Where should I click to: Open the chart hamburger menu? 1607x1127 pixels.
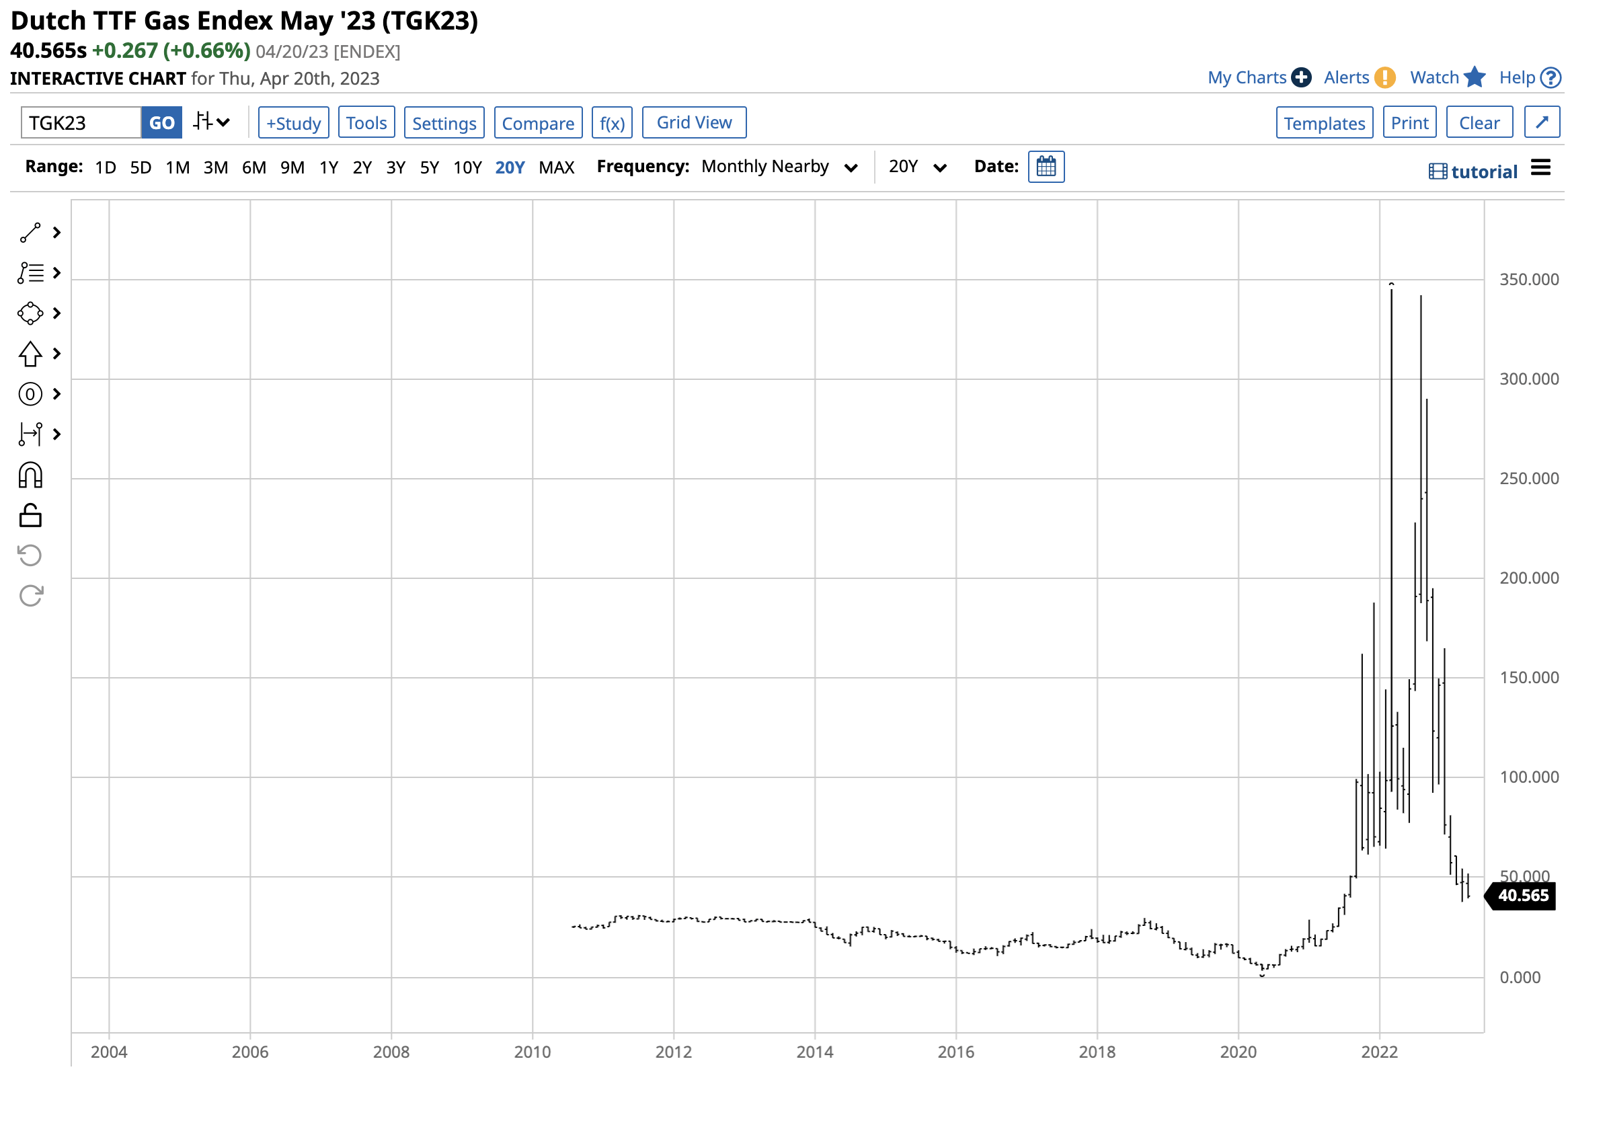pos(1541,167)
